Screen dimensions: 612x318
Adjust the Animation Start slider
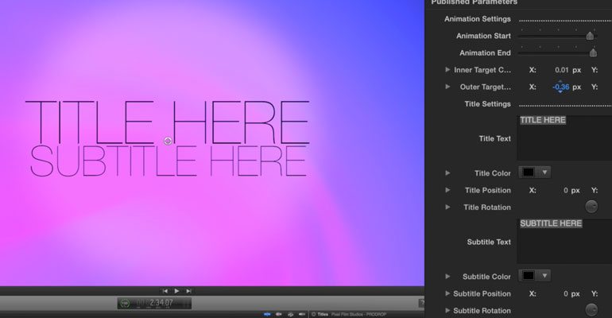coord(590,36)
